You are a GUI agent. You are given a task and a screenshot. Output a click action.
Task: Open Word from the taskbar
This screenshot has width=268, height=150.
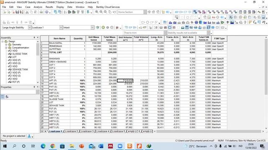coord(101,146)
